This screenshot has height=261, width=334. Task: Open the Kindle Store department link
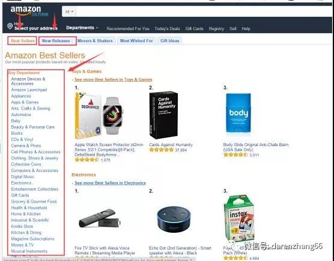tap(22, 226)
